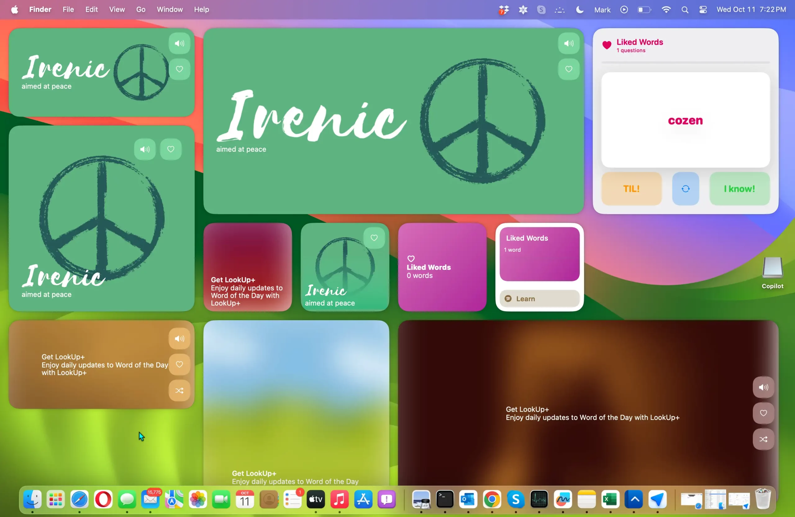Open the Apple menu
This screenshot has height=517, width=795.
[14, 10]
